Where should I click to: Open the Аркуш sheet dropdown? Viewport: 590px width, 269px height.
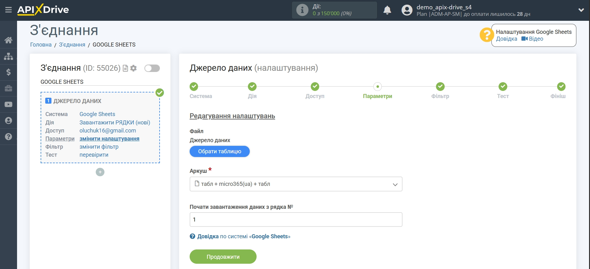click(x=296, y=184)
